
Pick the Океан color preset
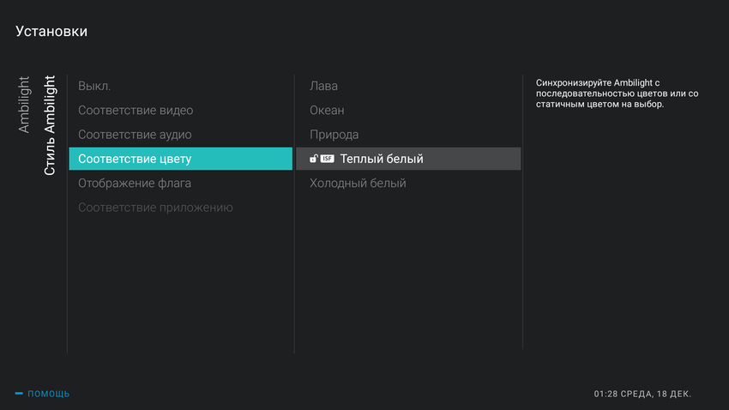327,111
